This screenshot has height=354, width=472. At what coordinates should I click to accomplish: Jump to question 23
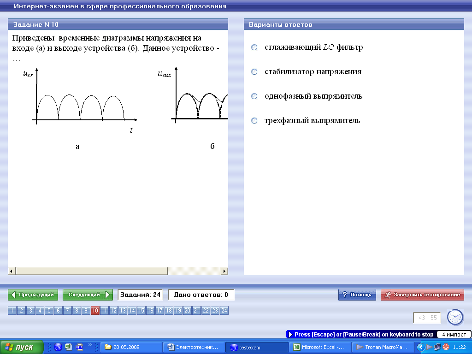pos(215,310)
